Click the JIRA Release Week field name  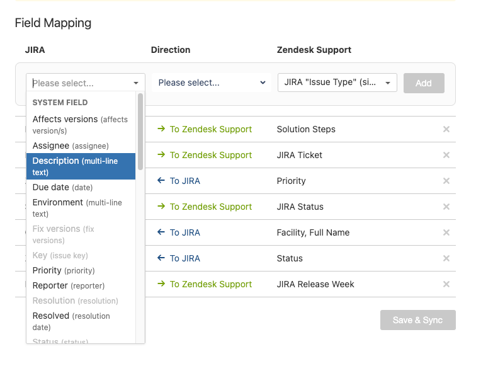pos(315,284)
